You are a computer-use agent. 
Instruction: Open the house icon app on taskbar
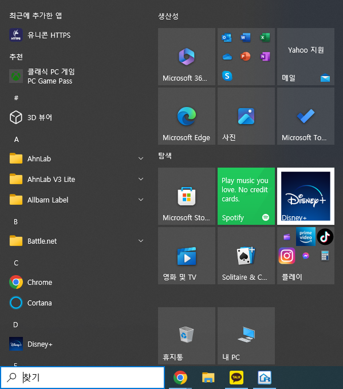click(x=265, y=378)
